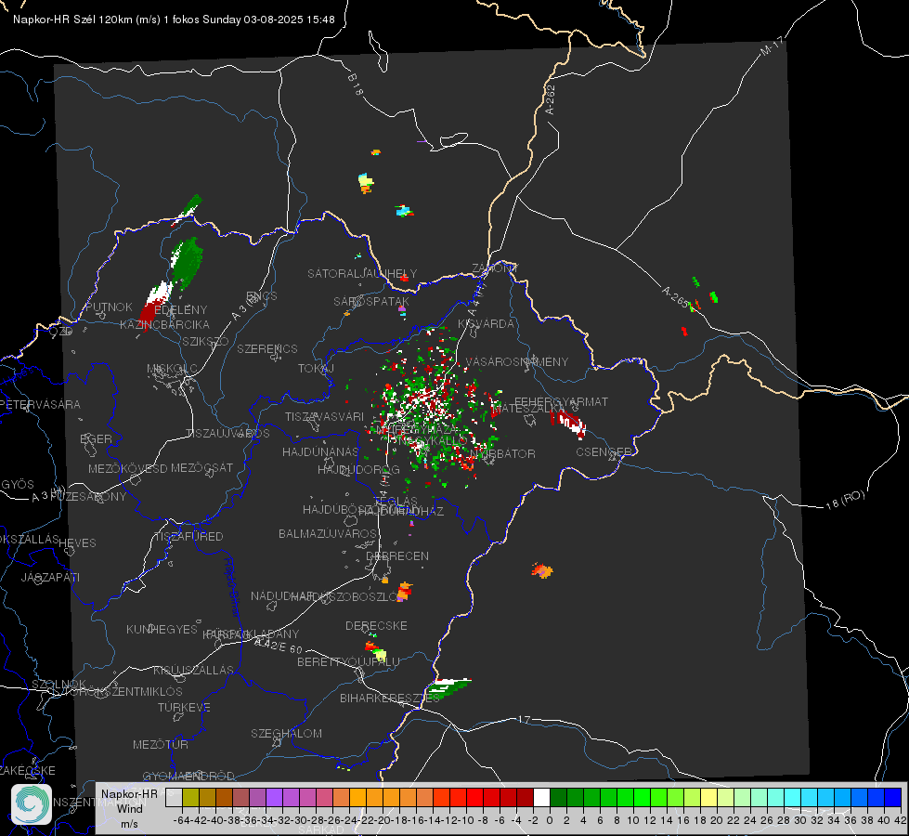Select the olive -64 legend swatch

point(190,797)
